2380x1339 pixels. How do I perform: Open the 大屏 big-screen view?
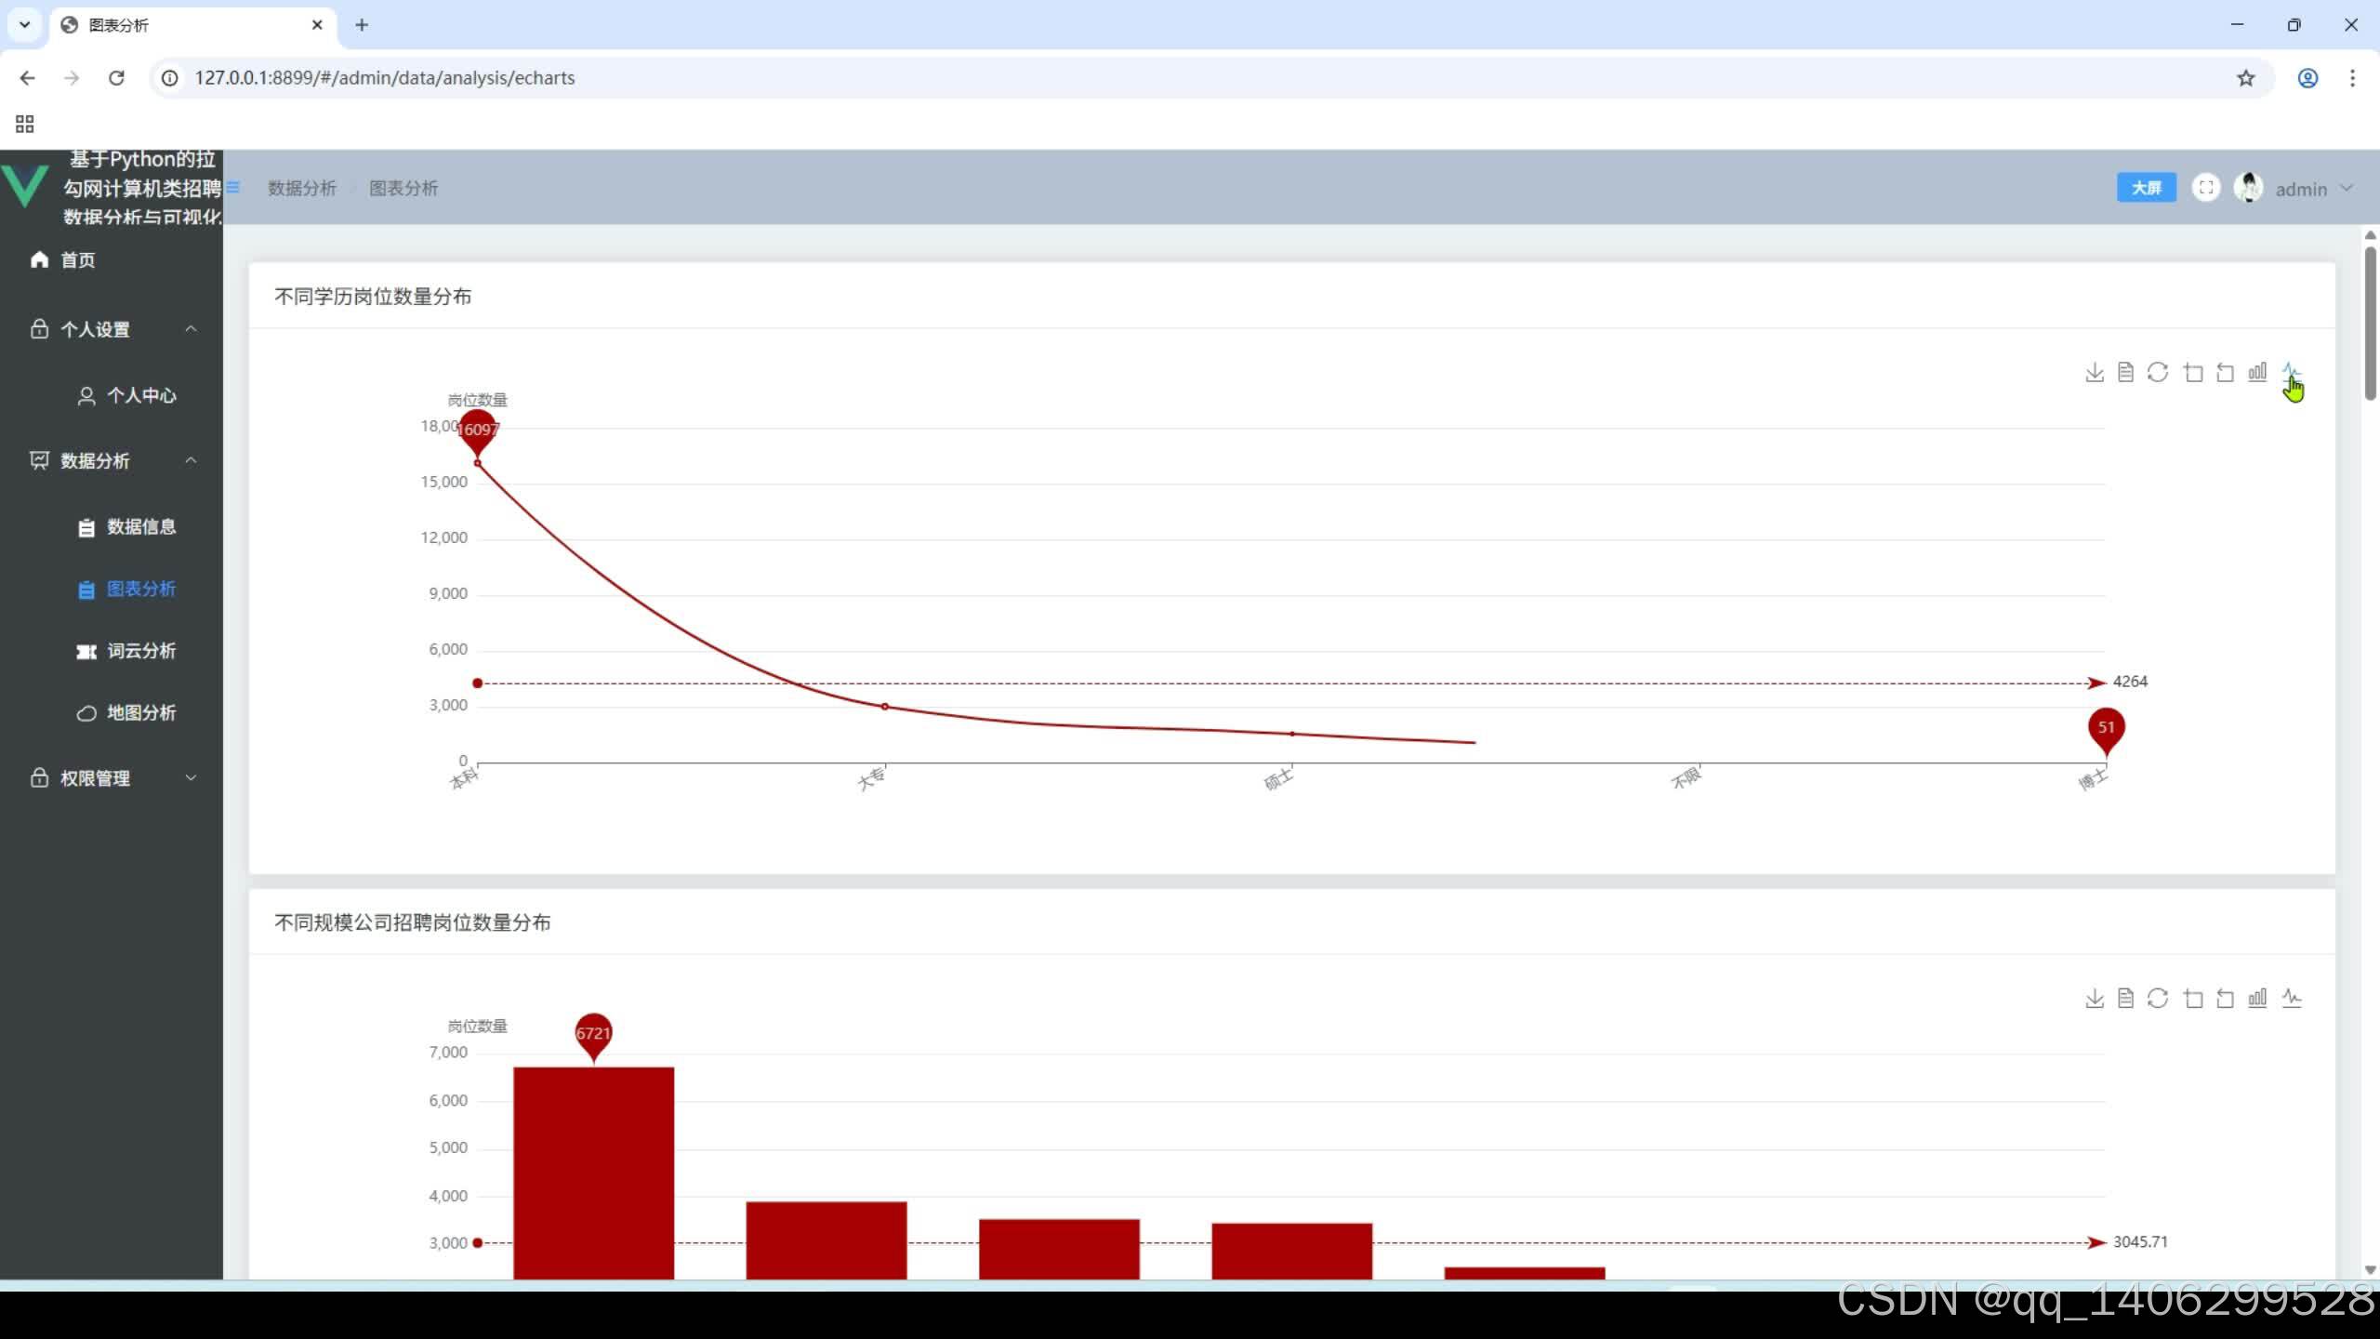[2146, 188]
